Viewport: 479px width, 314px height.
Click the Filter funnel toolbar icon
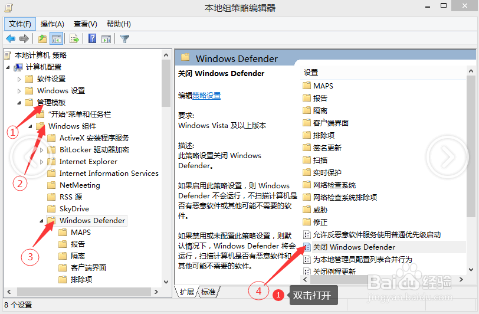tap(124, 39)
